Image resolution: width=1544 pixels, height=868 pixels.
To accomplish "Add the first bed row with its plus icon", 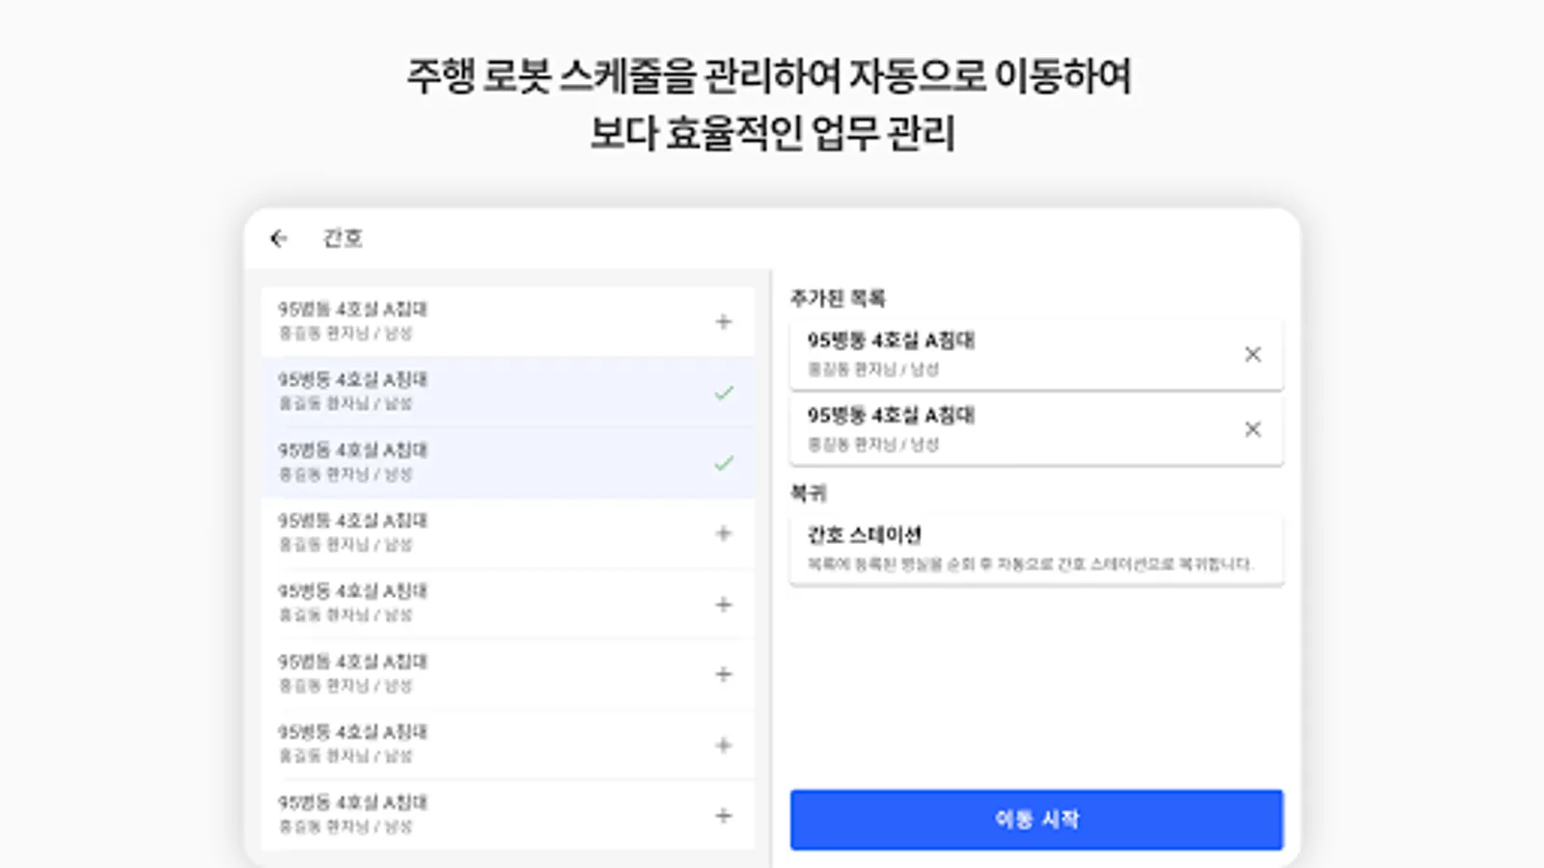I will (724, 322).
